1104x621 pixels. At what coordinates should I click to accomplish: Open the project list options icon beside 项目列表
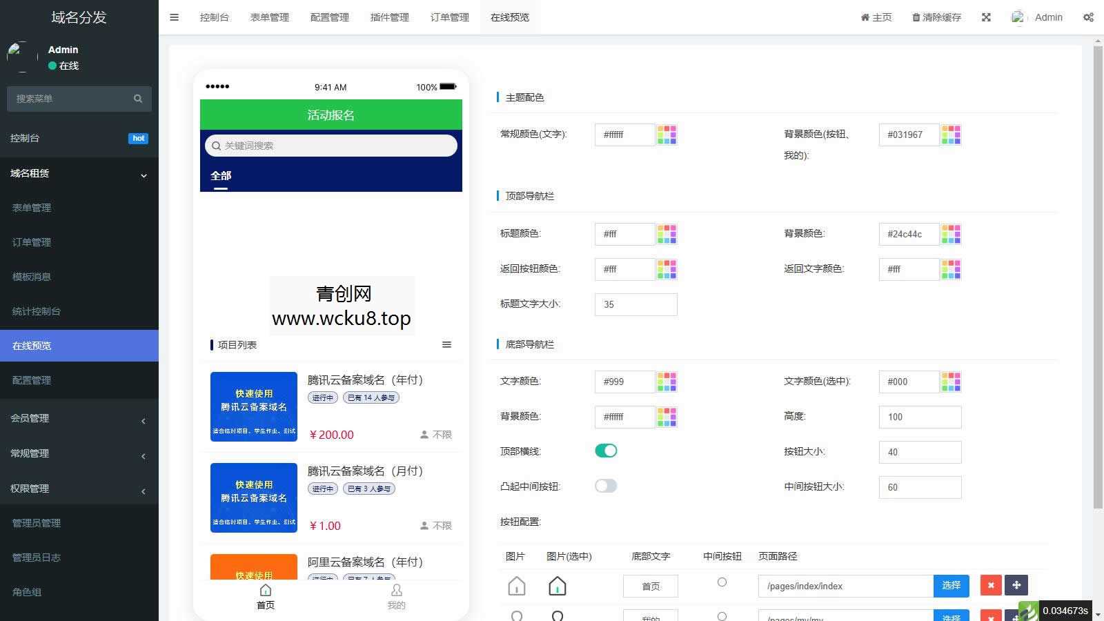tap(447, 344)
